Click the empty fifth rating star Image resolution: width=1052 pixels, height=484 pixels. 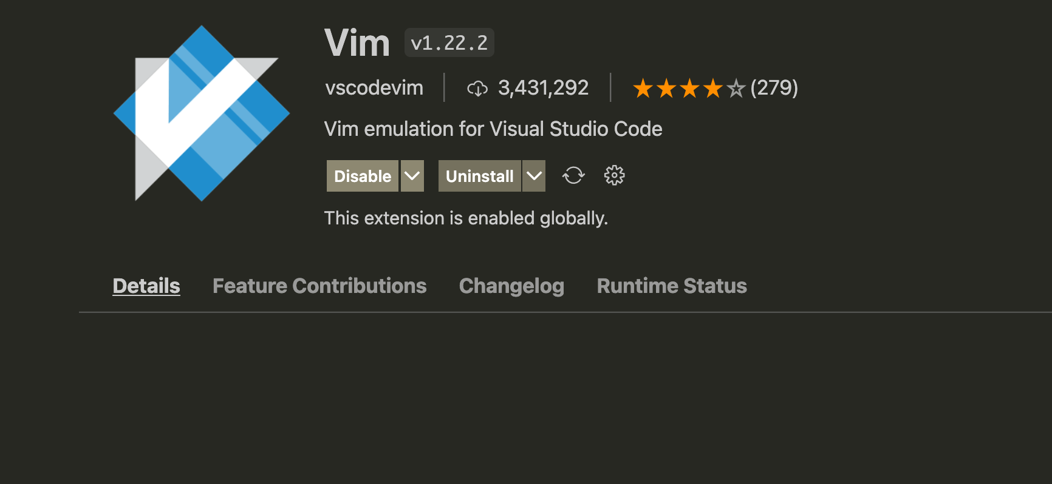coord(736,89)
